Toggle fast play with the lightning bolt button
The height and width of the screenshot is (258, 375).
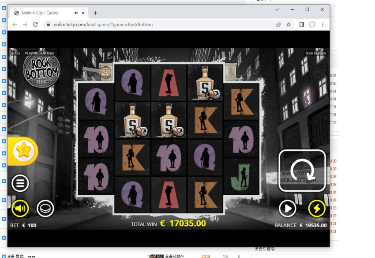tap(317, 209)
